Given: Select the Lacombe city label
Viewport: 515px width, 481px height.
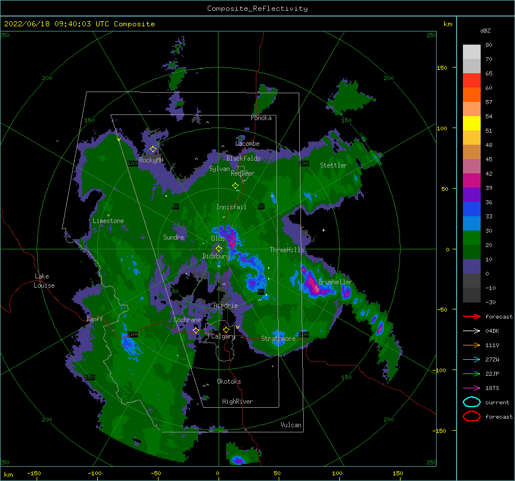Looking at the screenshot, I should point(247,144).
